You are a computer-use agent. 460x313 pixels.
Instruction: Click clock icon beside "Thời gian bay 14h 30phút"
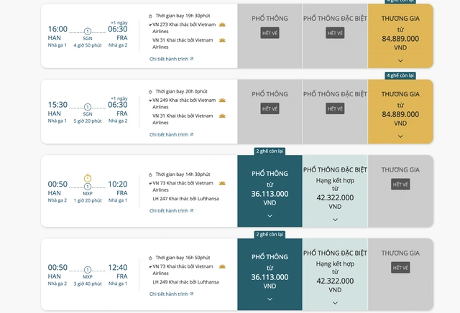click(150, 174)
